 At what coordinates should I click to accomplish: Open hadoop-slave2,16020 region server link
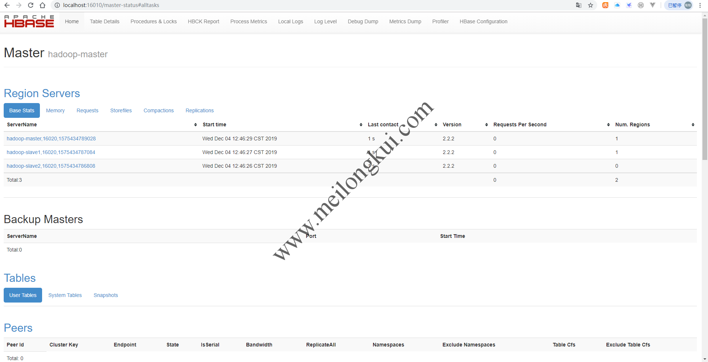click(x=51, y=166)
